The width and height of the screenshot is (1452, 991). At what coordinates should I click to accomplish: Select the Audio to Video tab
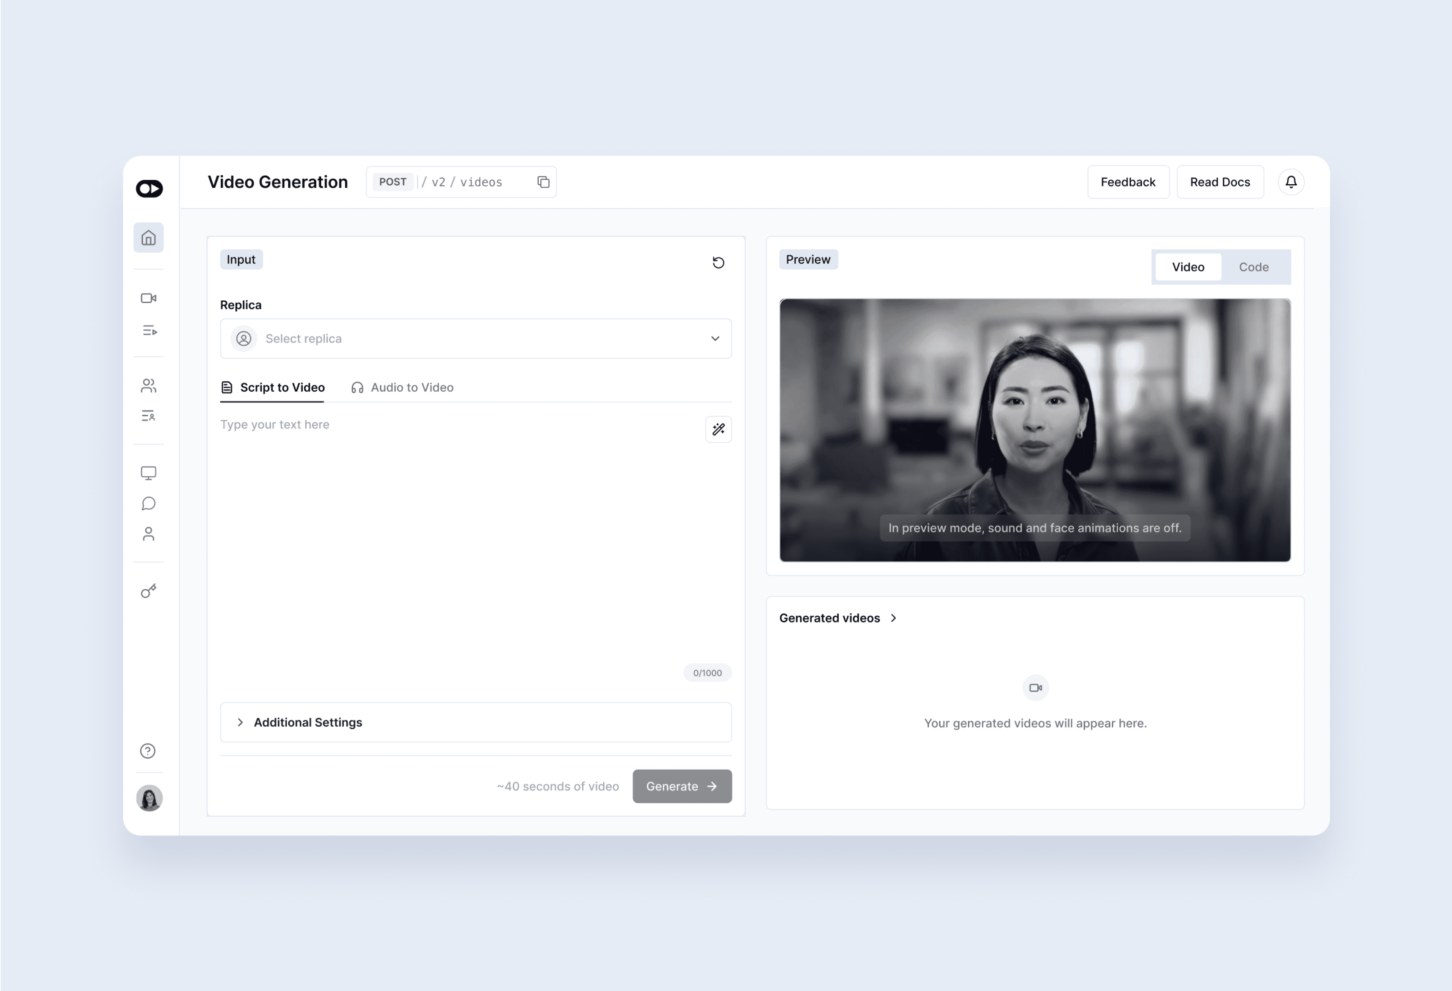click(x=403, y=388)
